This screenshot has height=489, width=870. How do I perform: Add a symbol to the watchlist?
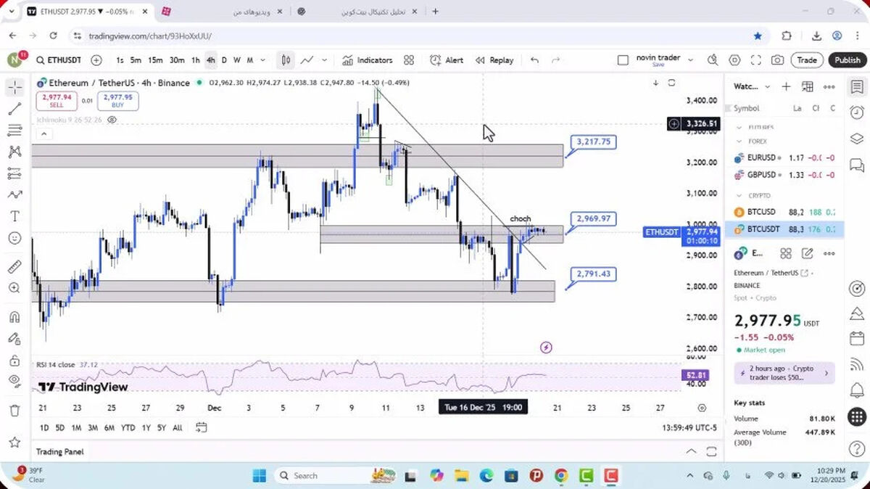click(x=786, y=86)
